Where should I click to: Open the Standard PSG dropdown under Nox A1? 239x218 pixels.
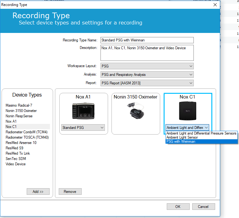pos(83,128)
